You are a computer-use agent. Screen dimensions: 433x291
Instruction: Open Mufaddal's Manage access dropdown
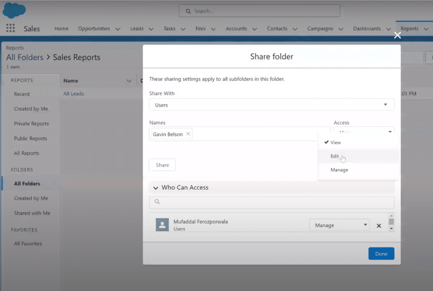[x=339, y=225]
